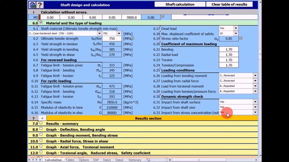Open the shaft material dropdown
The height and width of the screenshot is (162, 289).
[99, 33]
